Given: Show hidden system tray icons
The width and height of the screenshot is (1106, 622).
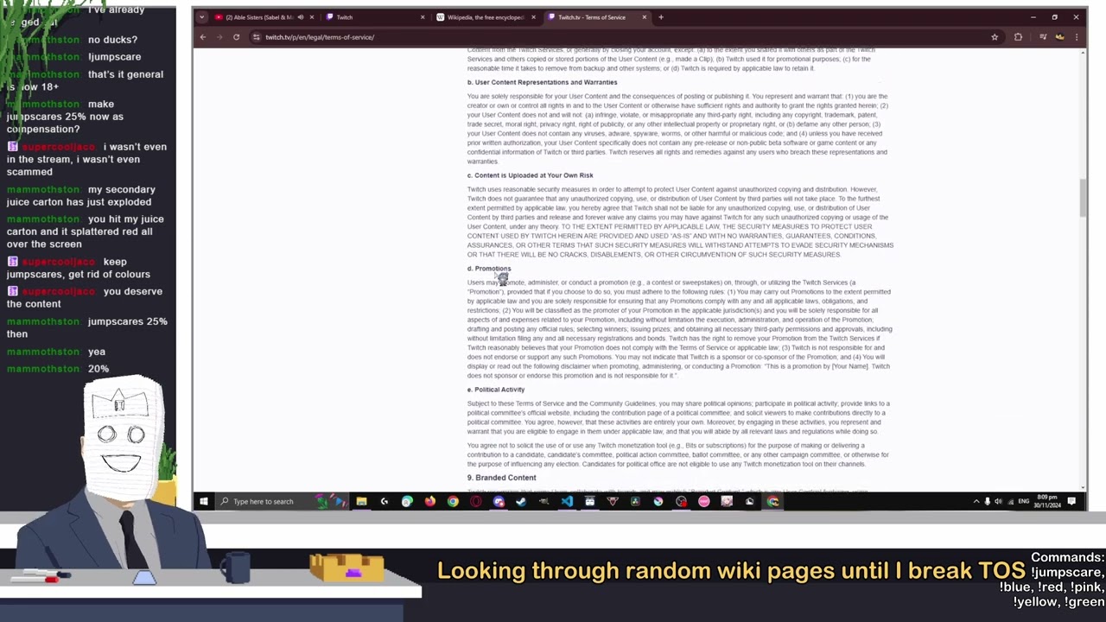Looking at the screenshot, I should click(976, 501).
